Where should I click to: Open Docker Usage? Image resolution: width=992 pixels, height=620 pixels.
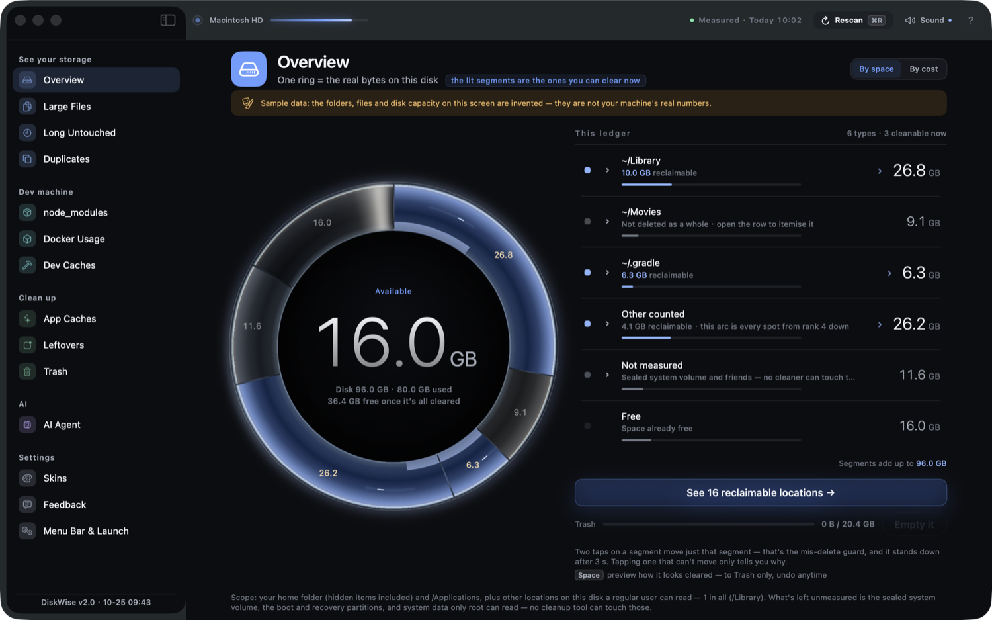(x=96, y=239)
